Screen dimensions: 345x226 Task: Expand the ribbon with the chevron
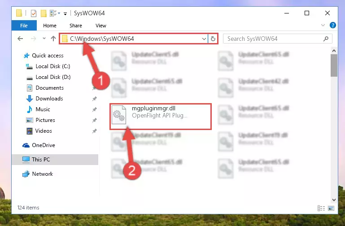pyautogui.click(x=323, y=25)
